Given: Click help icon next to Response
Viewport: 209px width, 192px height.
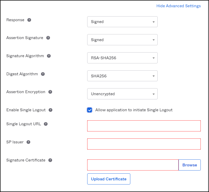Looking at the screenshot, I should 29,20.
